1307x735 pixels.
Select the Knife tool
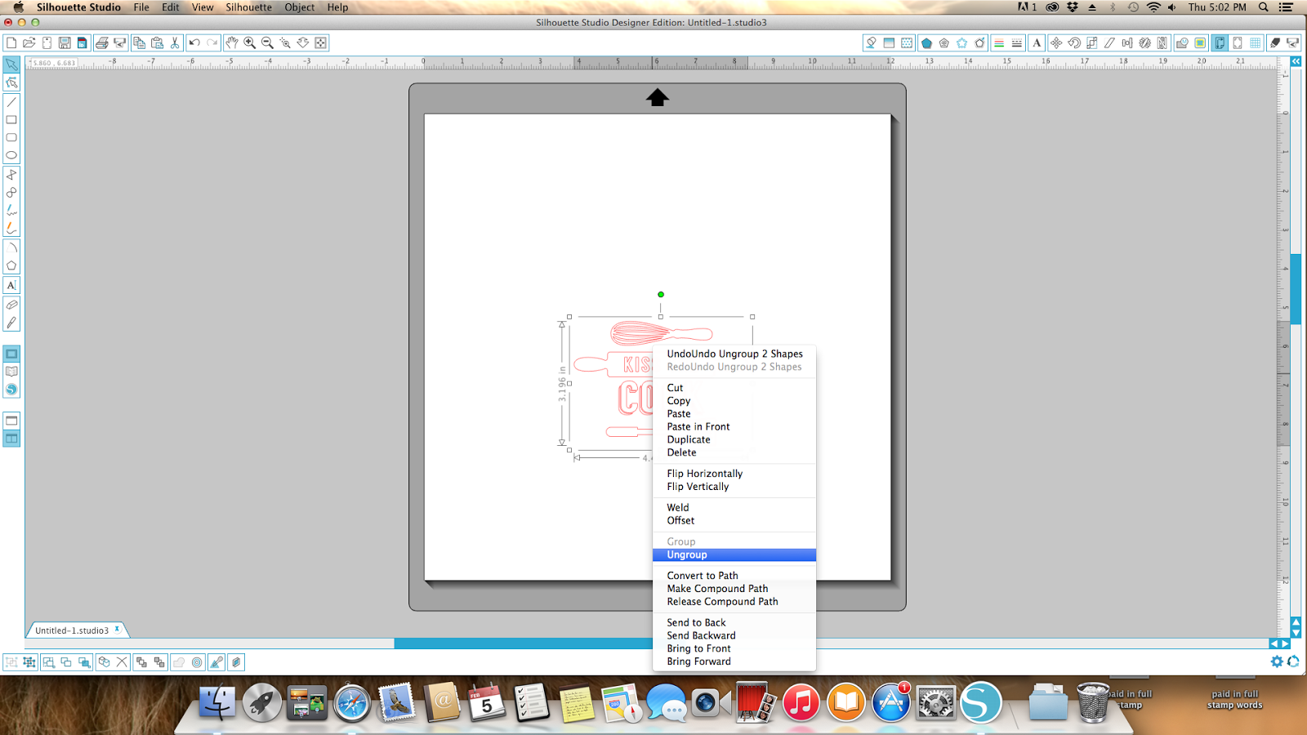click(11, 323)
